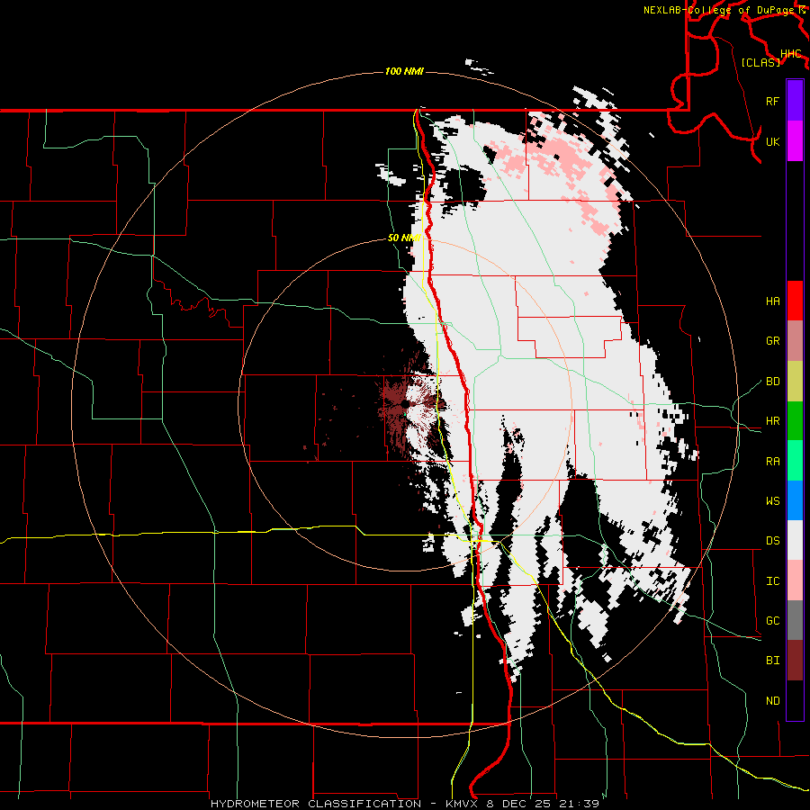Click the 50 NMI range ring label

404,238
